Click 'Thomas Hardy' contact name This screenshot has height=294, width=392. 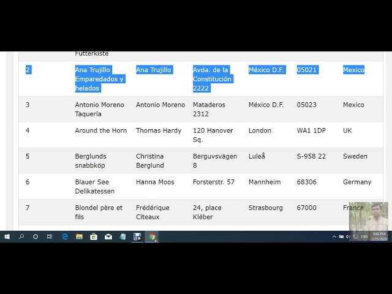click(x=159, y=130)
